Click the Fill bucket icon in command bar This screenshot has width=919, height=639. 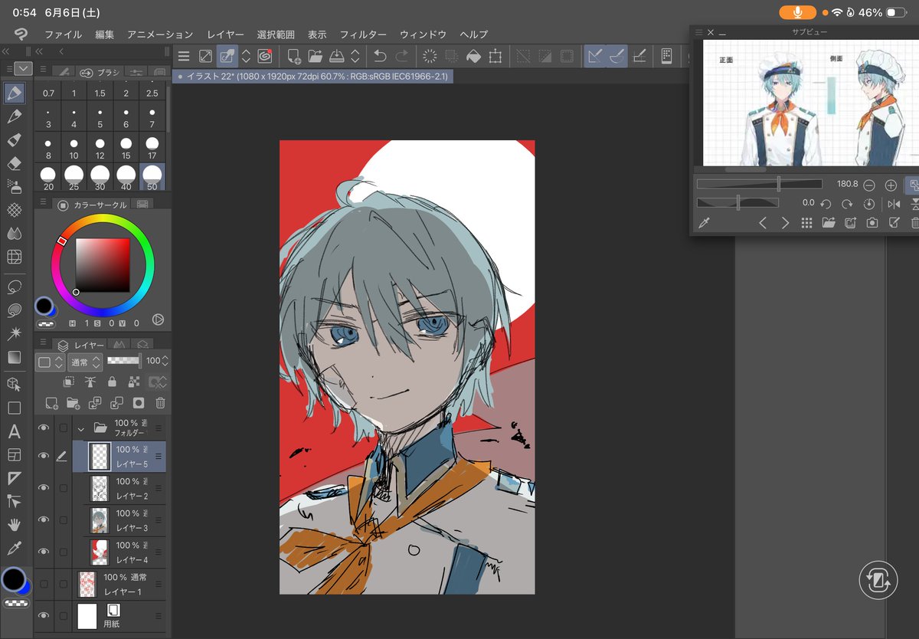click(x=473, y=56)
